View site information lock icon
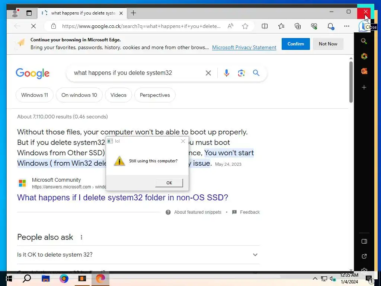 (x=54, y=26)
